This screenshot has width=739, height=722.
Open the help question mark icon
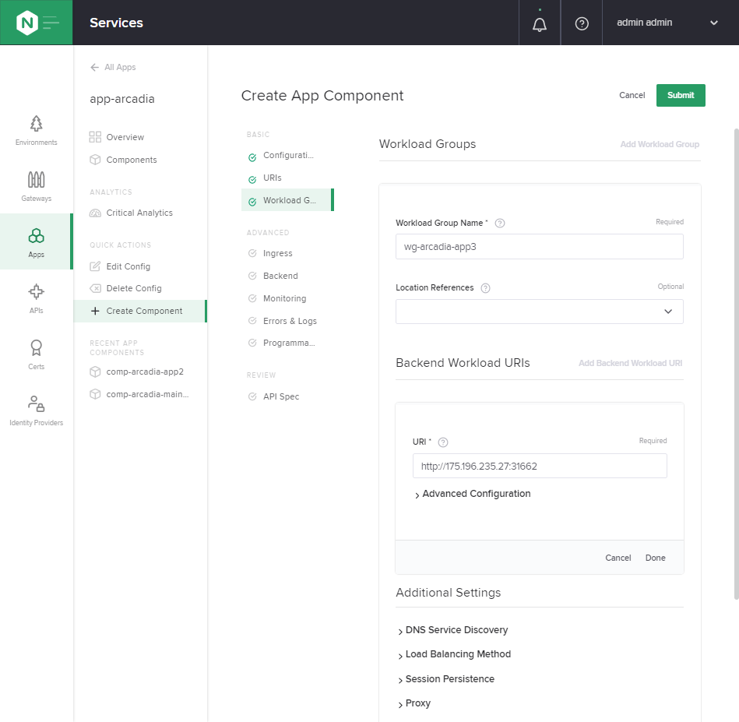tap(582, 23)
